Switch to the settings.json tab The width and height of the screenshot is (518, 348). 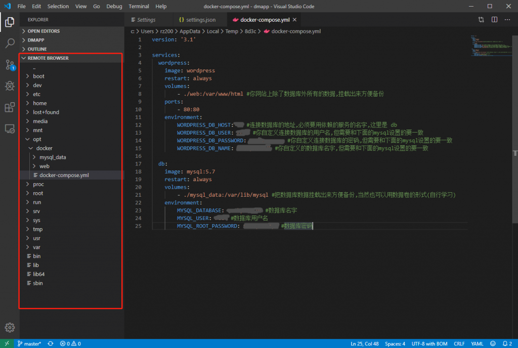pos(200,20)
